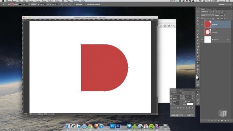This screenshot has height=131, width=233.
Task: Select the Hand tool
Action: click(x=198, y=70)
